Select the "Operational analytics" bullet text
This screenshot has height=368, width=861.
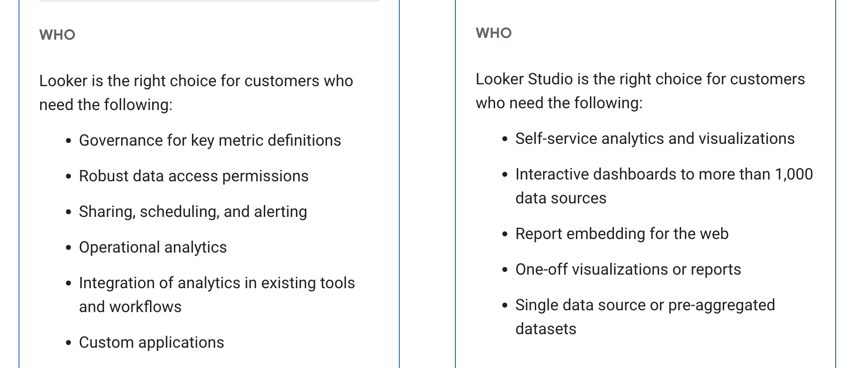tap(153, 247)
